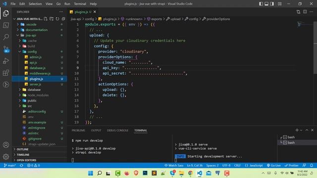Change line ending via CRLF

pyautogui.click(x=237, y=165)
